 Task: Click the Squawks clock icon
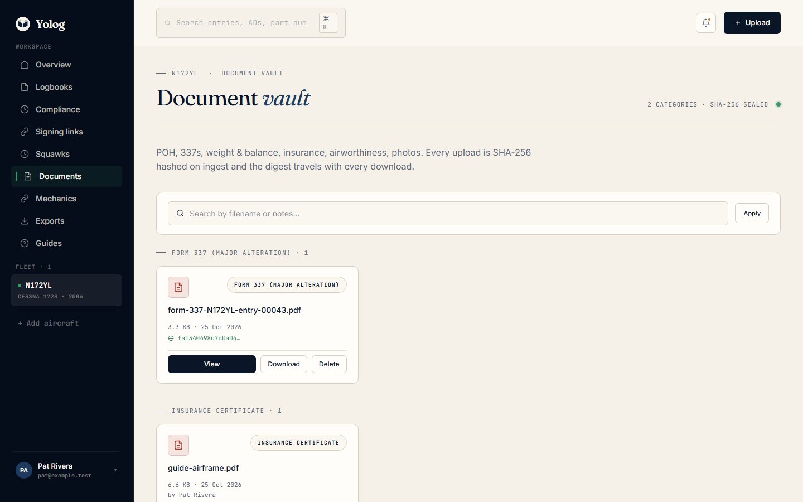coord(25,154)
